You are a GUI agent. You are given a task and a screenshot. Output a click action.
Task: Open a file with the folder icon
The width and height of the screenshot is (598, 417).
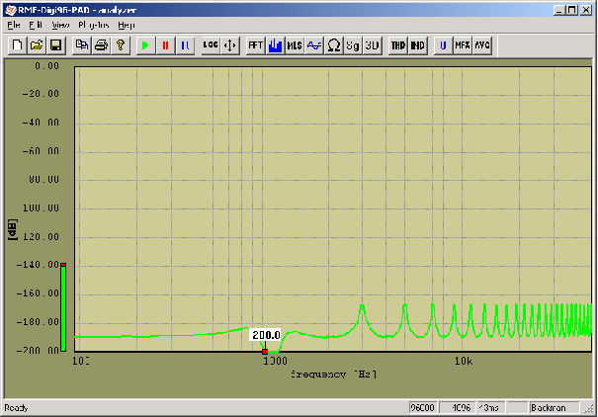click(36, 45)
